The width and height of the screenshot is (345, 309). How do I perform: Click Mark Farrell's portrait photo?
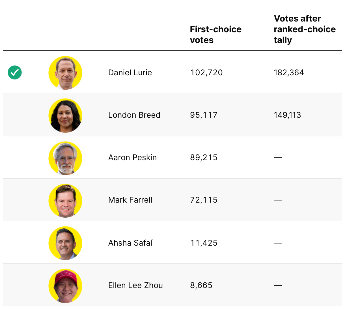(x=65, y=200)
